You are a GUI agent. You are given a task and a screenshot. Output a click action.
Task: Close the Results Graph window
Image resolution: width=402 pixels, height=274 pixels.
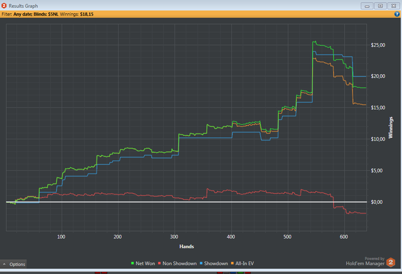click(393, 6)
